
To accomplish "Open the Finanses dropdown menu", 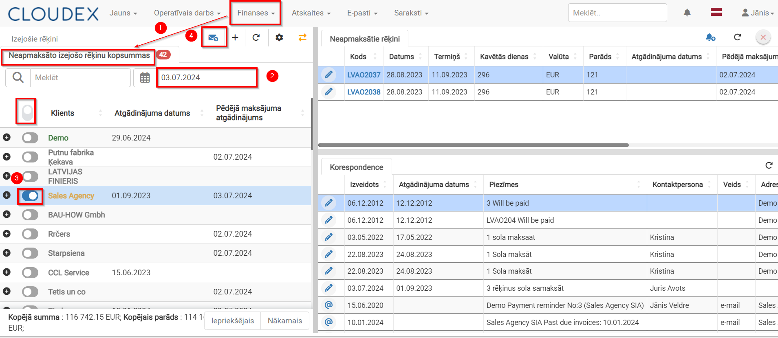I will point(256,13).
